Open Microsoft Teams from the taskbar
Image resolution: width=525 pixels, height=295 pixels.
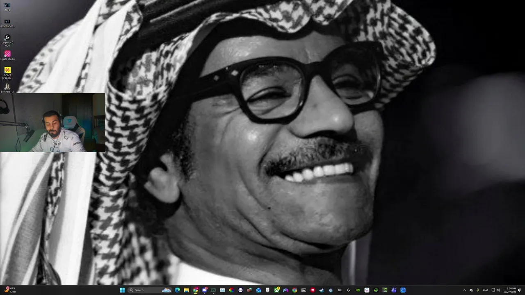(x=394, y=290)
